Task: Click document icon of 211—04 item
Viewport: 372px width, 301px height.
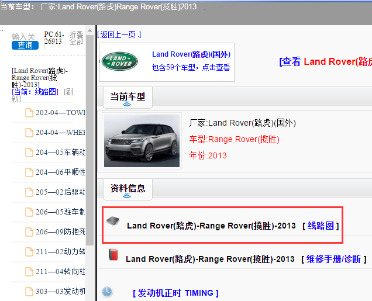Action: pos(29,272)
